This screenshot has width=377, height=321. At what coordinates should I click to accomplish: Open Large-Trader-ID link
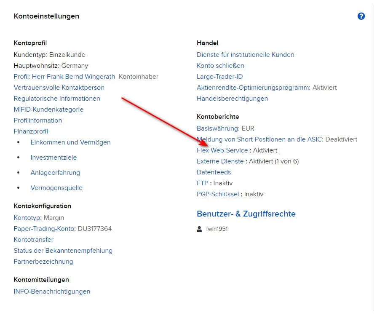point(219,77)
